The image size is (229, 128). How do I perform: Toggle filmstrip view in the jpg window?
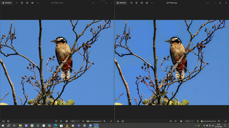click(x=118, y=121)
